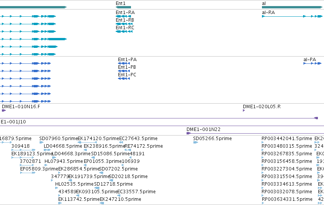
Task: Select the RP003156458.5prime label
Action: 287,161
